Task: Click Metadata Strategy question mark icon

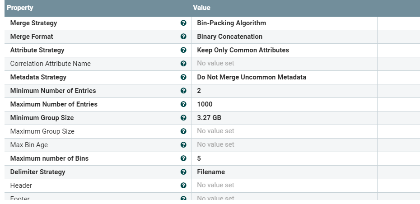Action: (183, 77)
